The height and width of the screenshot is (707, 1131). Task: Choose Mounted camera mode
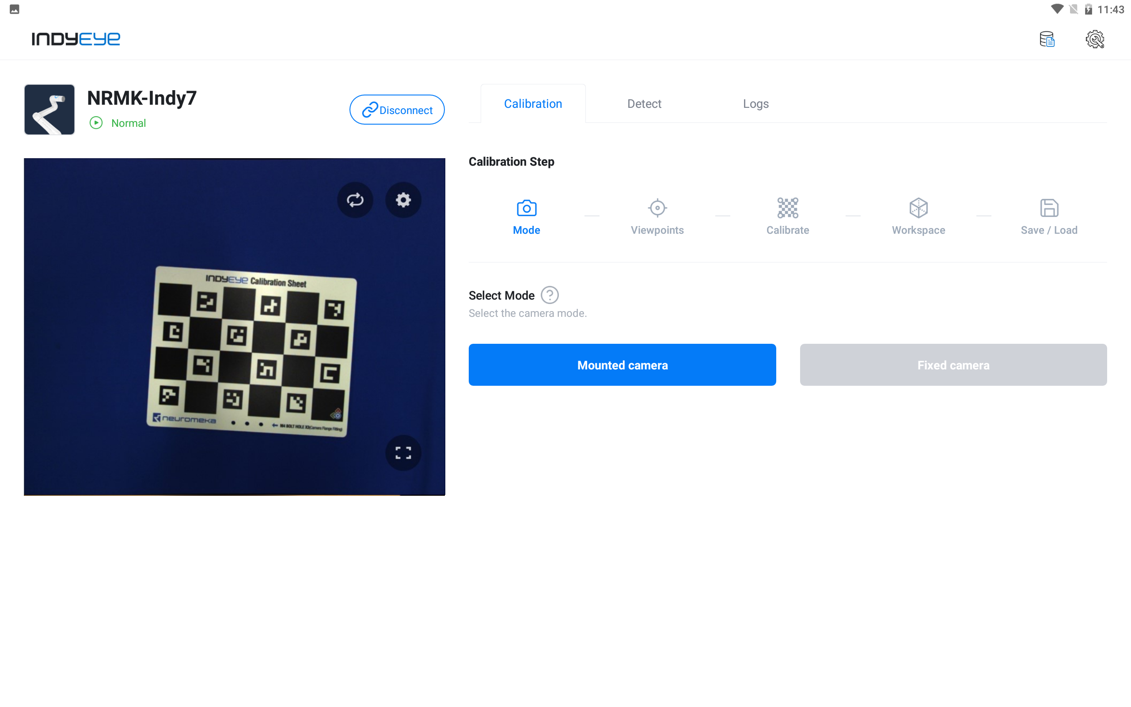622,365
